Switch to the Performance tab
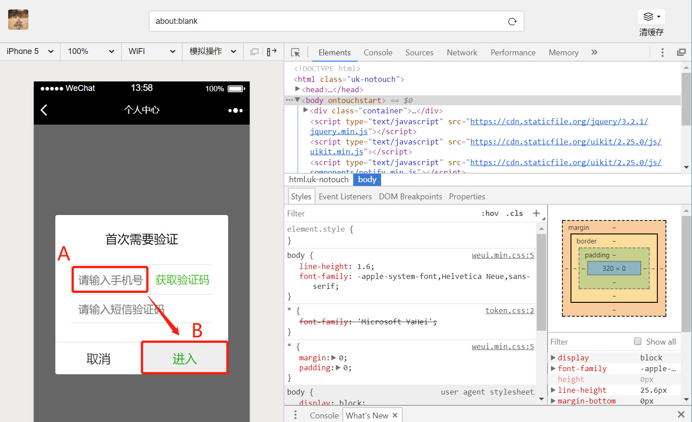 click(513, 53)
